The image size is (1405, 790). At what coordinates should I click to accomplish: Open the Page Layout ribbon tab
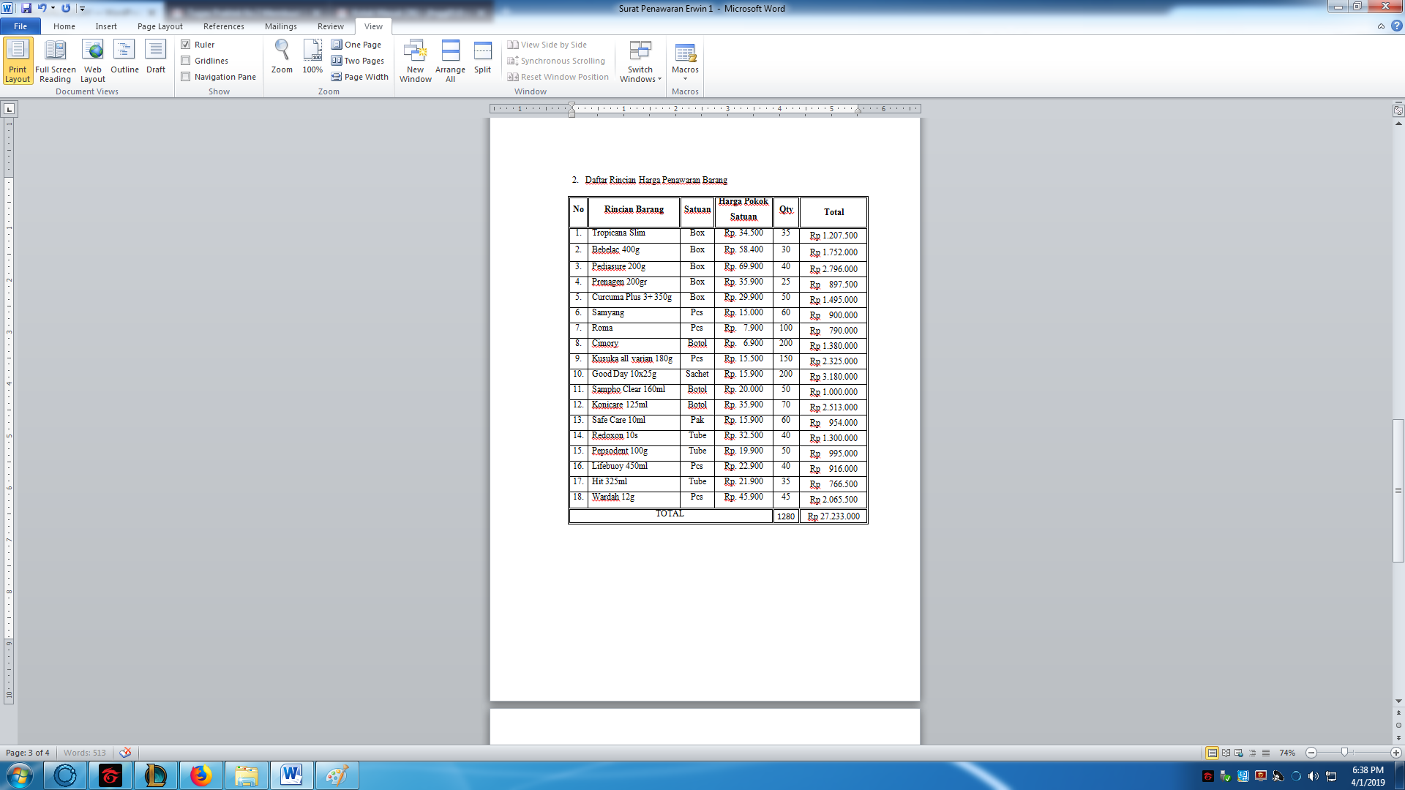tap(160, 26)
